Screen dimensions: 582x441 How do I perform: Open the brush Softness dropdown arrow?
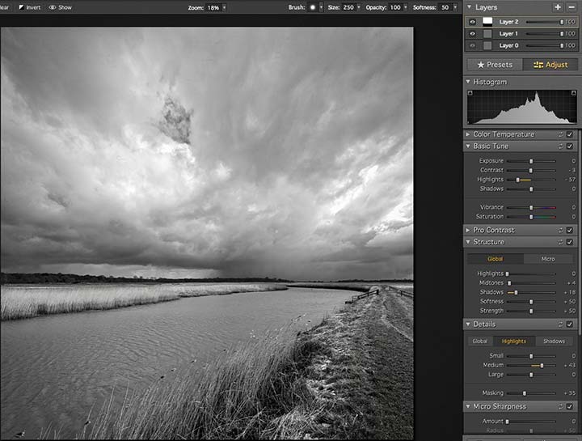455,7
